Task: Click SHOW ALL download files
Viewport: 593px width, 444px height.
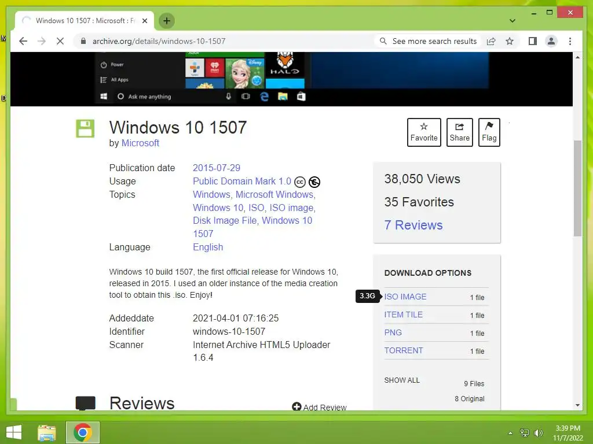Action: 402,380
